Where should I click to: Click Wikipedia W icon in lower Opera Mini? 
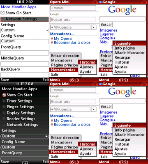pos(52,109)
